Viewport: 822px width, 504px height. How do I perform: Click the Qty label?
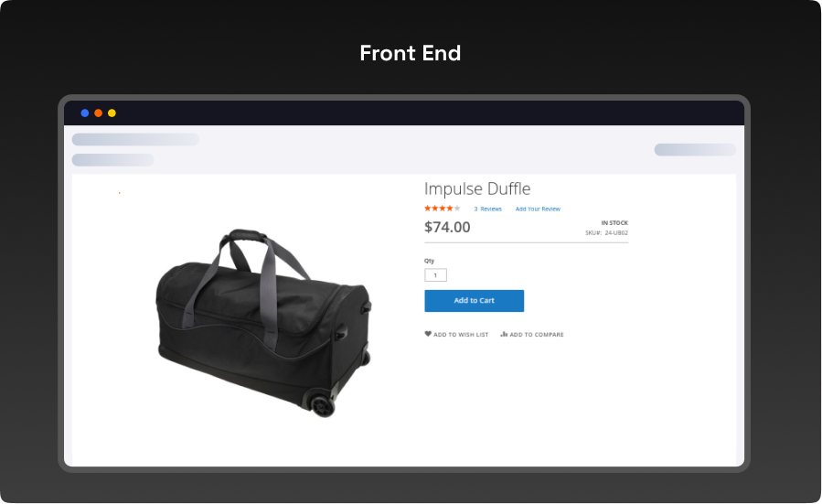430,261
